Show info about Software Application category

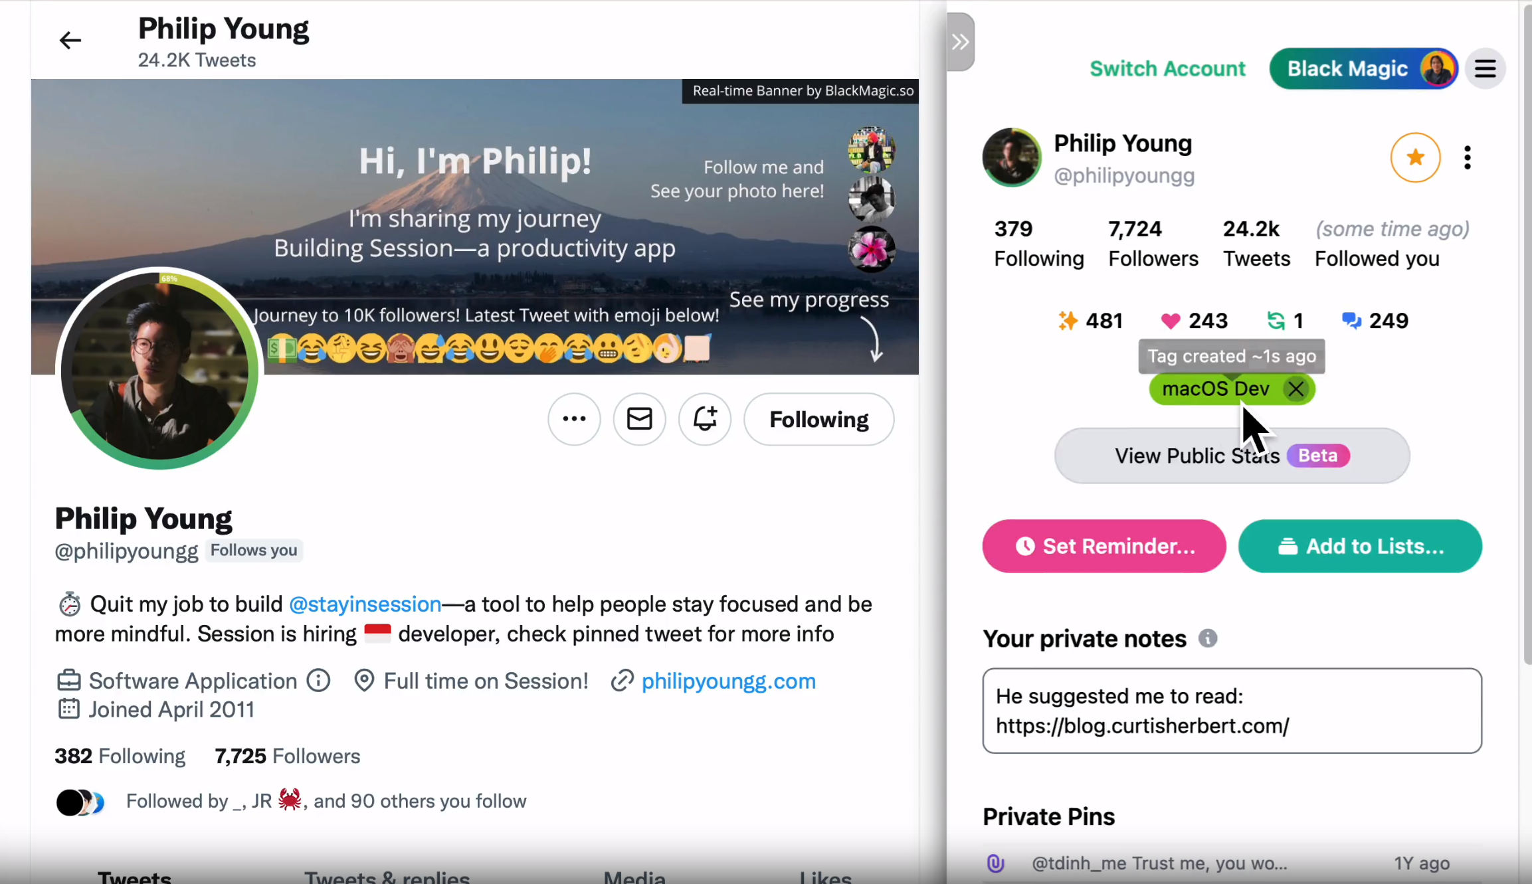pyautogui.click(x=318, y=681)
